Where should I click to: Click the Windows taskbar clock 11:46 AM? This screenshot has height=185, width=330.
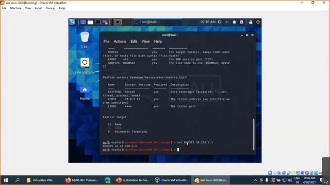[309, 180]
